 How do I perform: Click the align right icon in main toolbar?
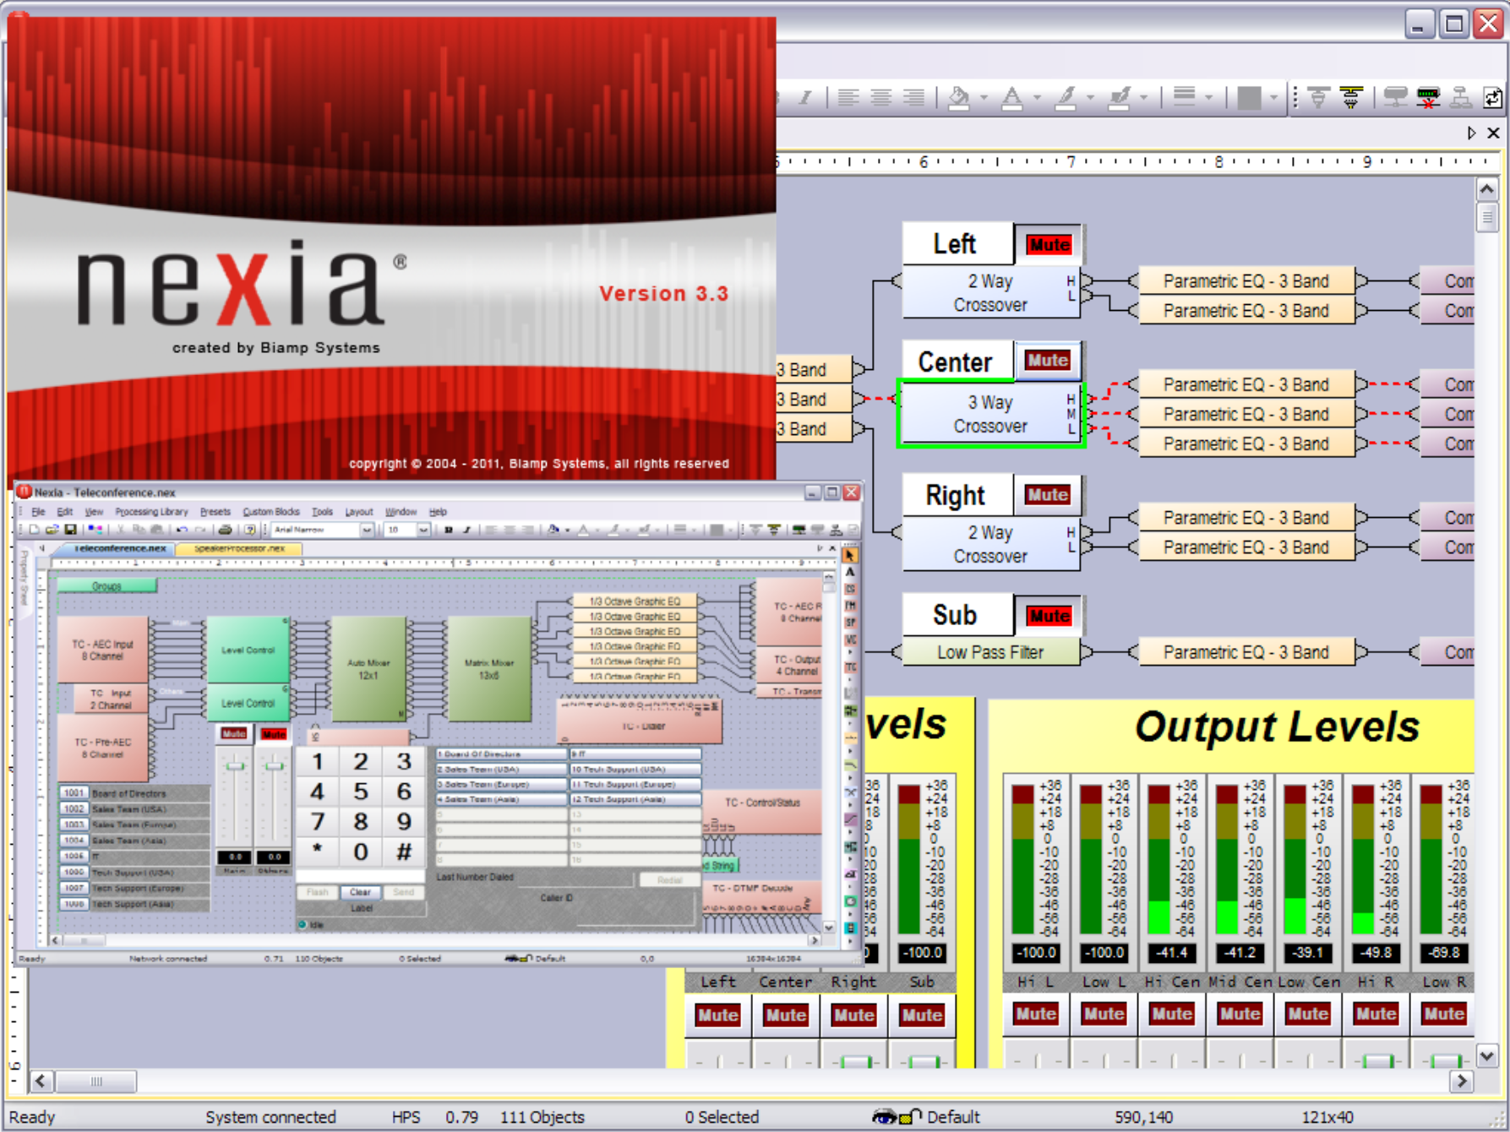[913, 98]
